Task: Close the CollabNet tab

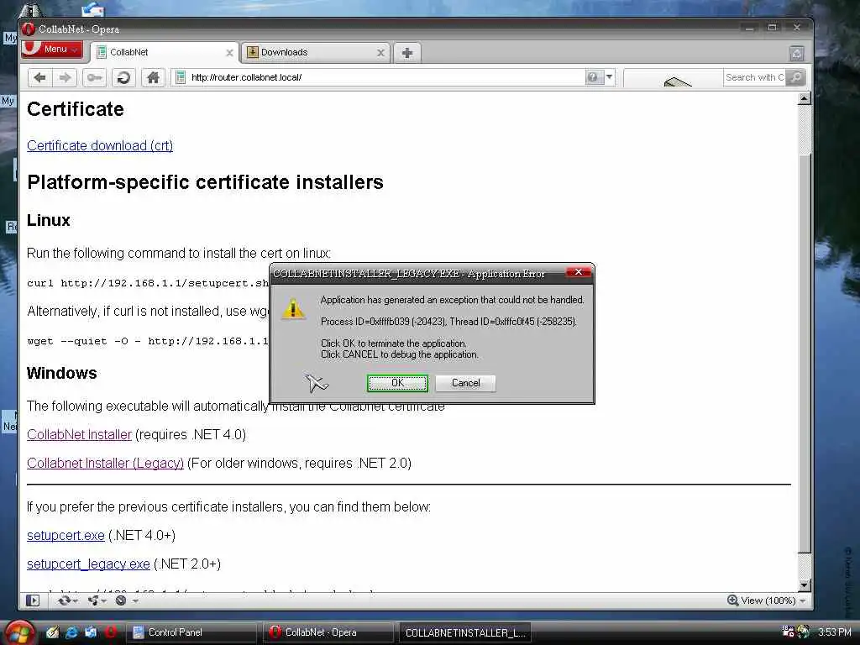Action: pyautogui.click(x=229, y=53)
